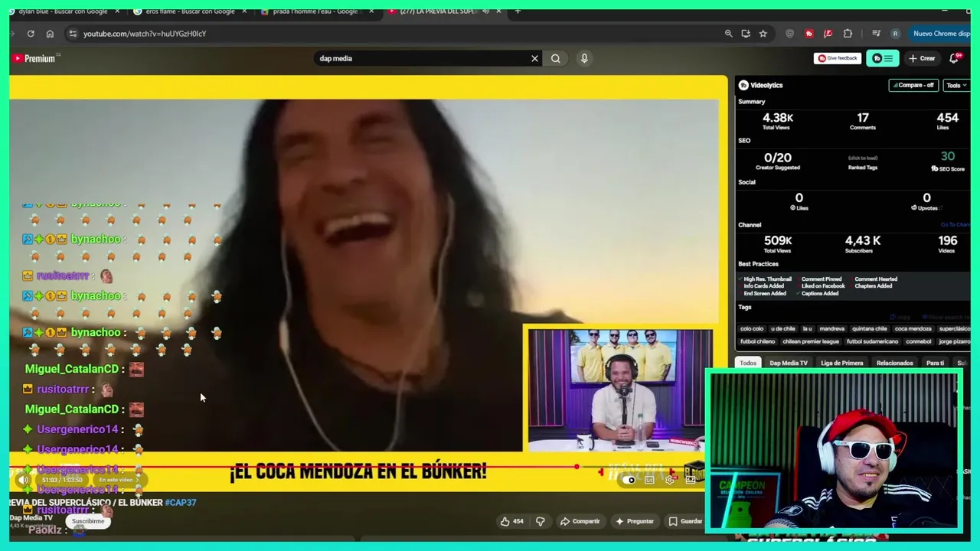Click the 'chilean premier league' tag
980x551 pixels.
point(812,341)
